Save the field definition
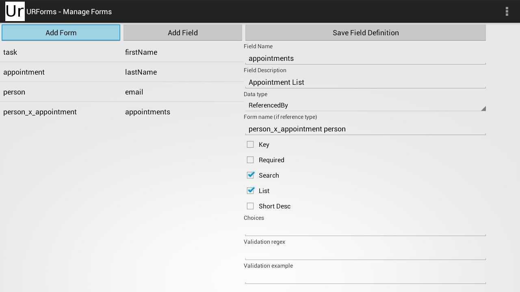This screenshot has width=520, height=292. tap(366, 33)
